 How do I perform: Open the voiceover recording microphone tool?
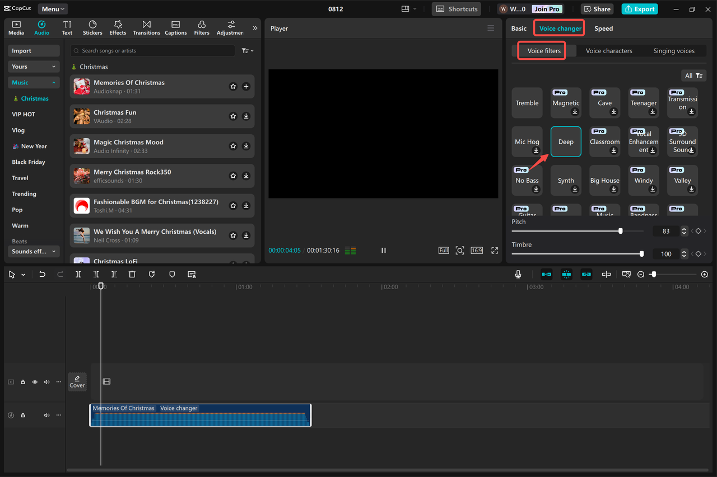(x=518, y=274)
